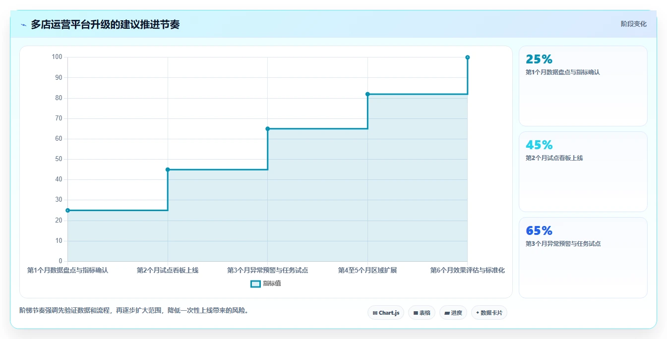This screenshot has width=667, height=339.
Task: Select the Chart.js tag chip
Action: pyautogui.click(x=386, y=313)
